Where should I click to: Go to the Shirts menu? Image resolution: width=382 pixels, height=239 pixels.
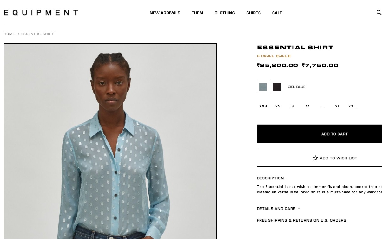(254, 13)
